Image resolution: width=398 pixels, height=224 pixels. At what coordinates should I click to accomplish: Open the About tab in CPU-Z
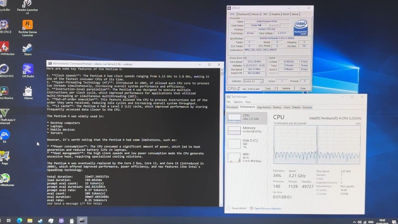pyautogui.click(x=295, y=14)
